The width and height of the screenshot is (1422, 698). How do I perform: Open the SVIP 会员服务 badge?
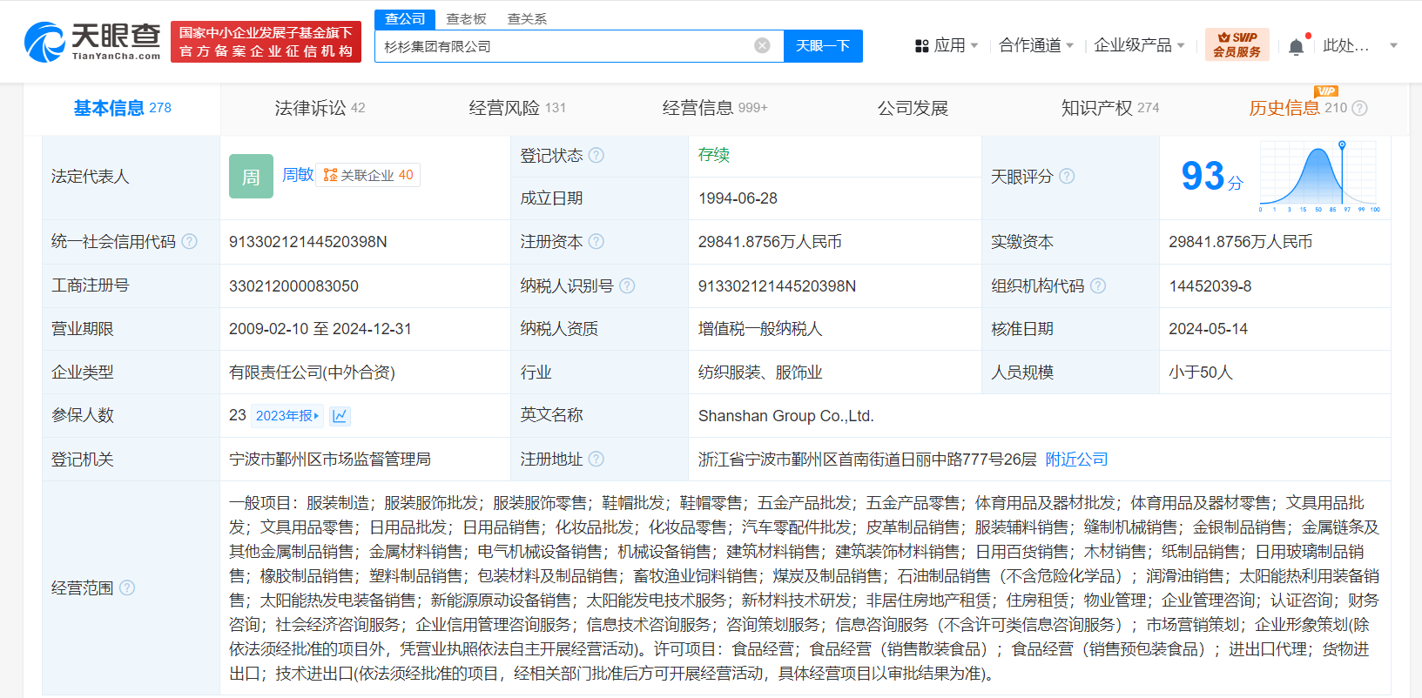(1237, 45)
